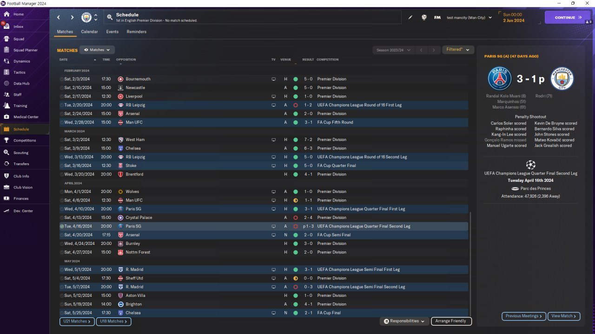Viewport: 595px width, 334px height.
Task: Toggle the circle marker on Wolves row
Action: point(62,192)
